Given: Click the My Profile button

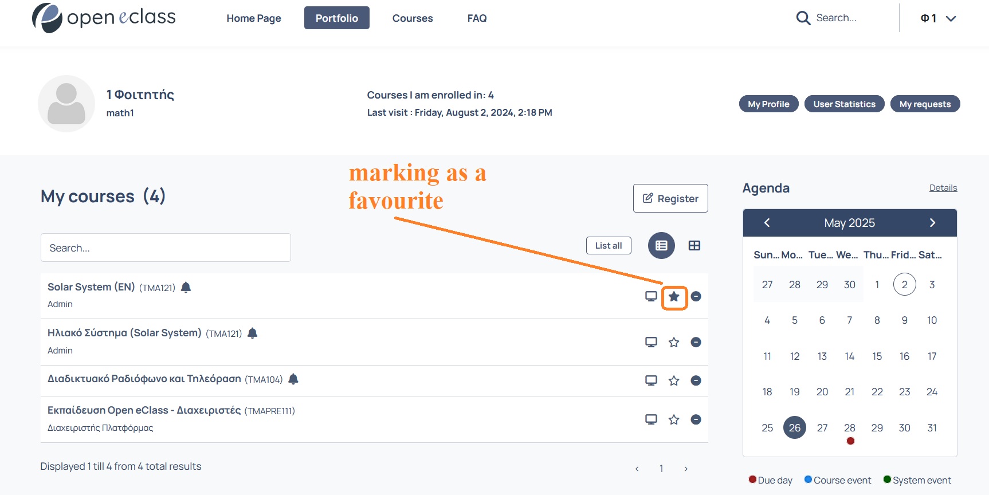Looking at the screenshot, I should (x=768, y=104).
